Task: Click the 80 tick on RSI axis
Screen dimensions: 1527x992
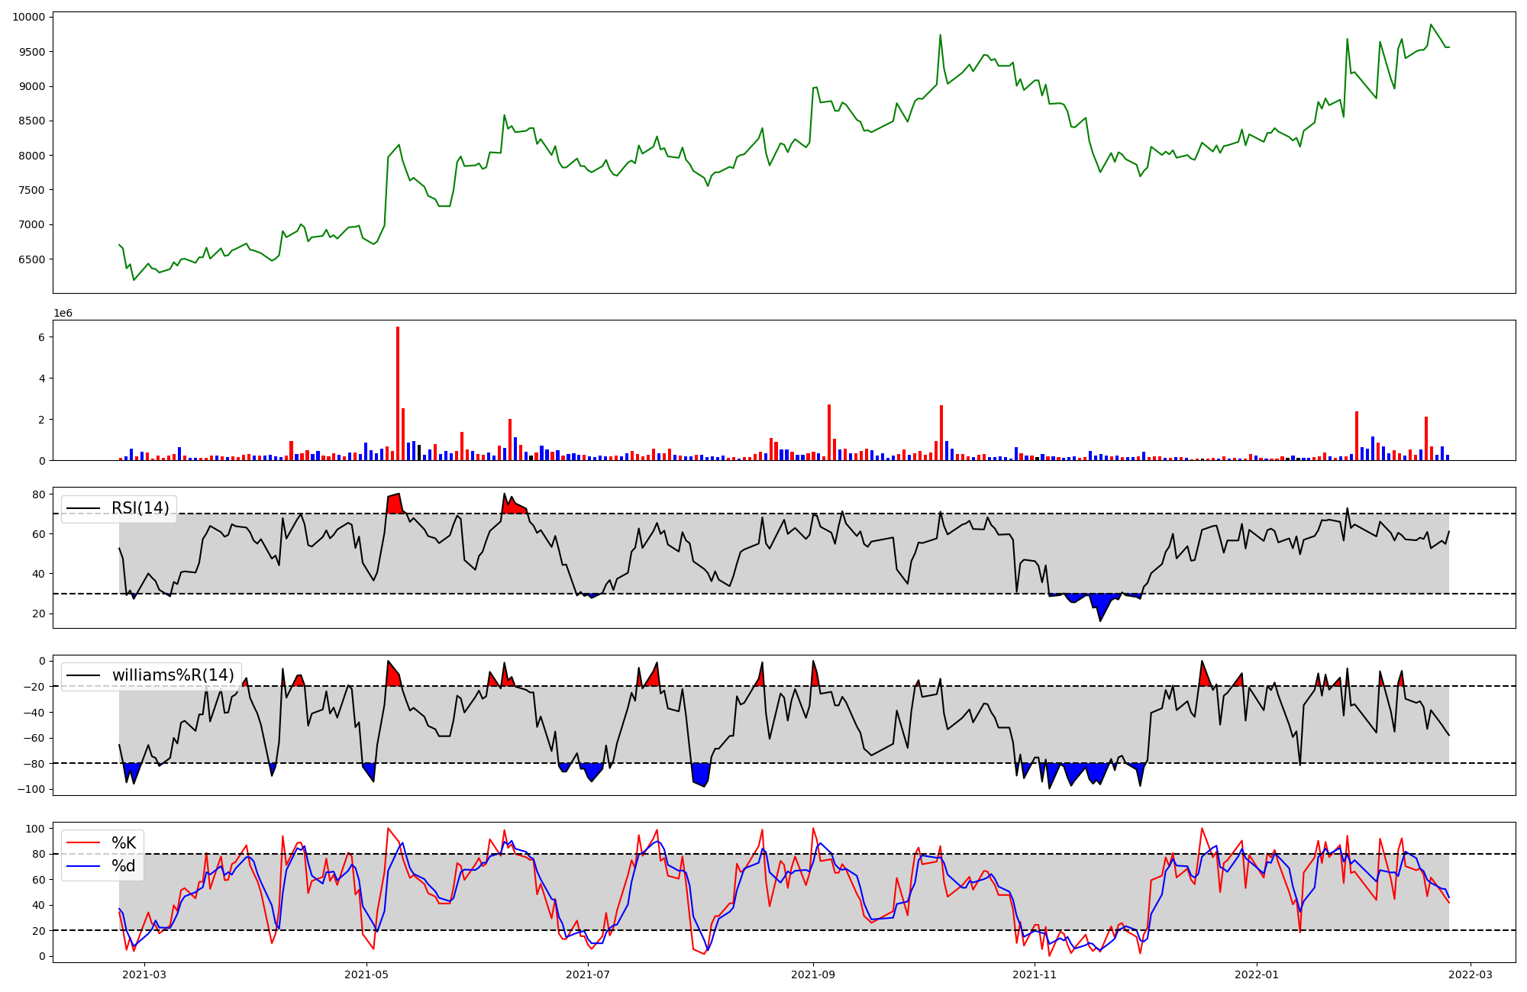Action: pyautogui.click(x=39, y=494)
